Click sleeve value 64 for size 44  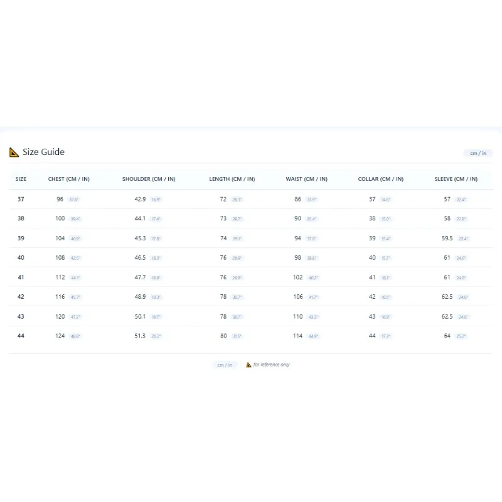pos(447,336)
